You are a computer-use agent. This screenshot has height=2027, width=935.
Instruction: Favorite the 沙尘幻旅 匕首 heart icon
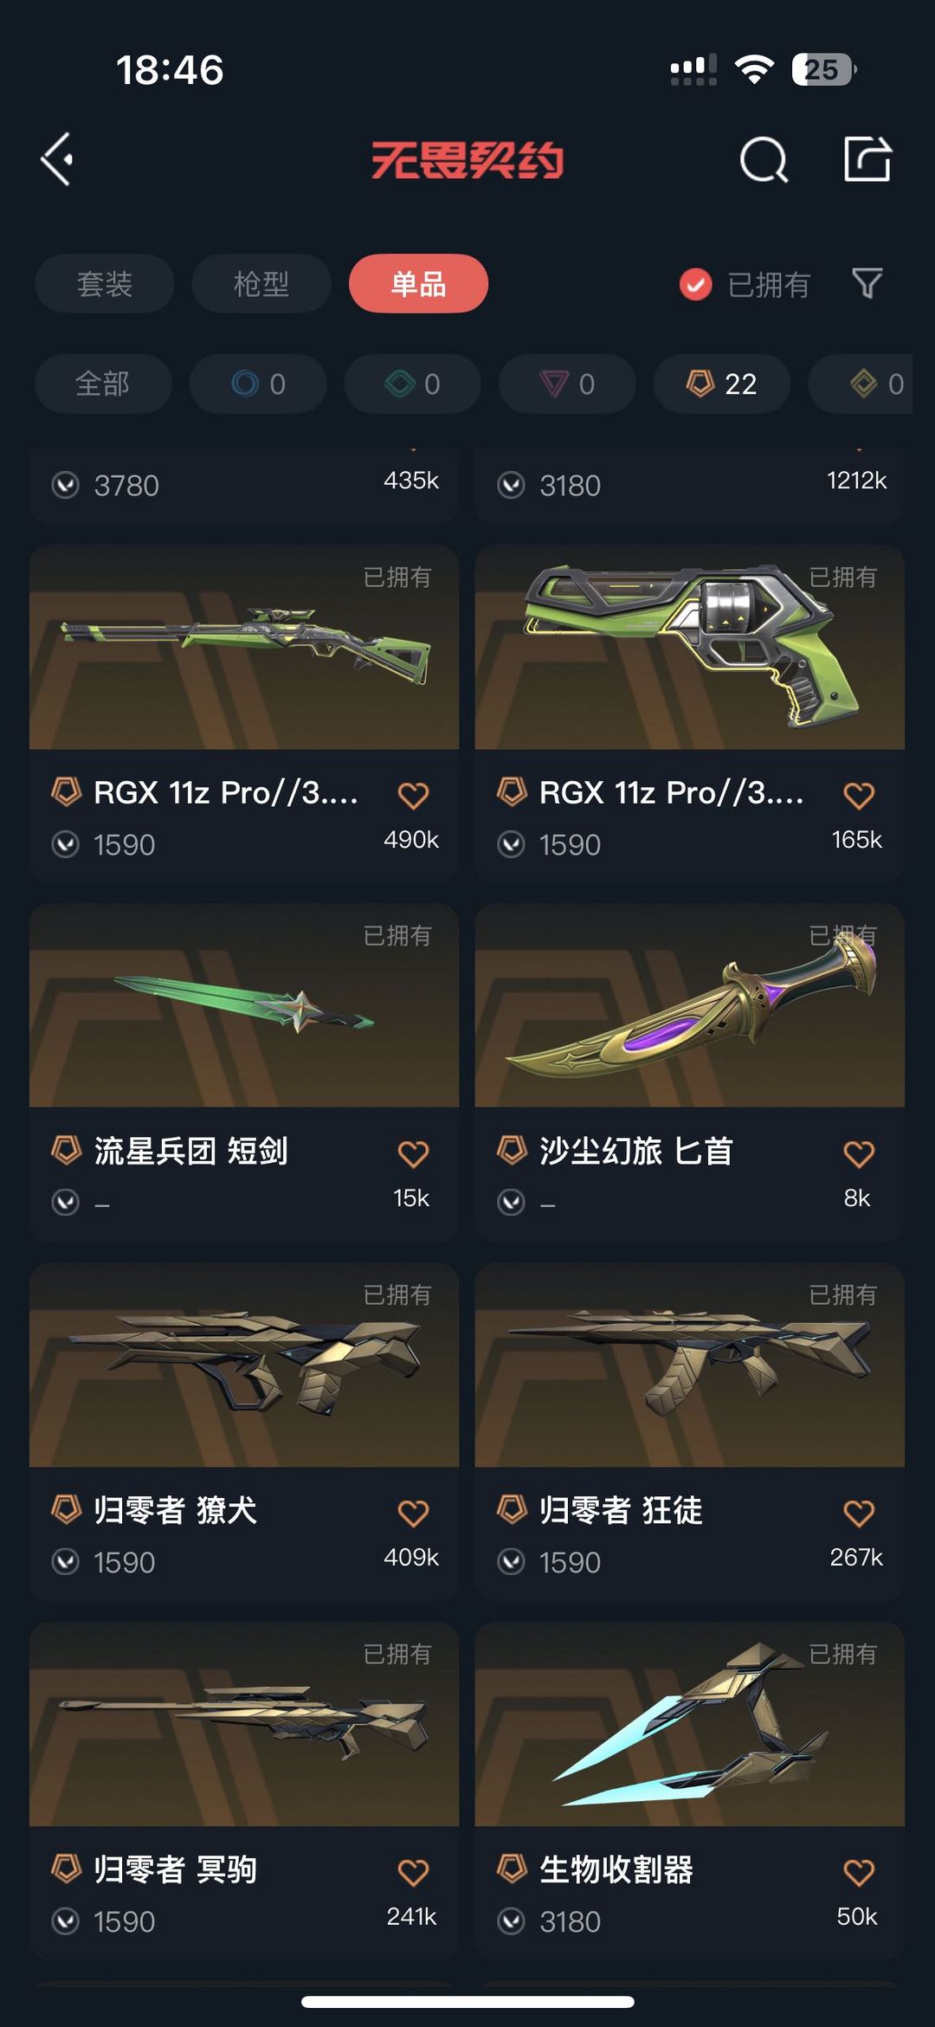[x=859, y=1153]
